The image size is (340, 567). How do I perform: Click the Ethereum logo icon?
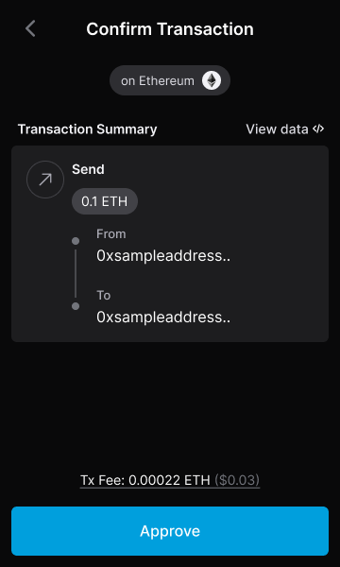212,80
